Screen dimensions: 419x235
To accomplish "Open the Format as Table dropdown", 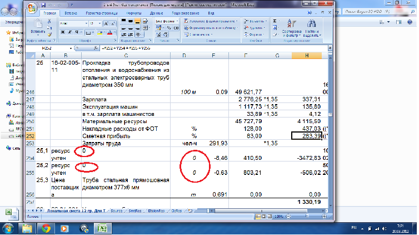I will 211,28.
